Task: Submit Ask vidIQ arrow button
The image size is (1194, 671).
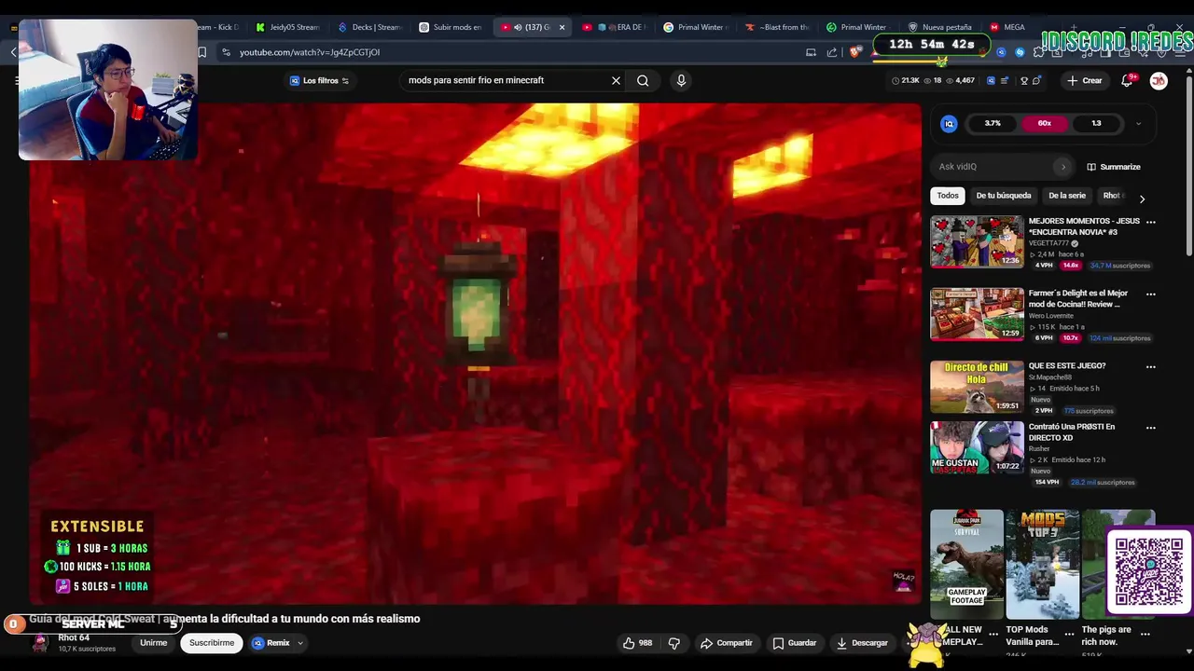Action: [x=1062, y=167]
